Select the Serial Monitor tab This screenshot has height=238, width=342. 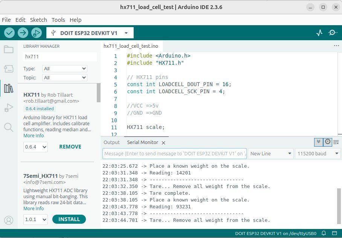tap(143, 142)
